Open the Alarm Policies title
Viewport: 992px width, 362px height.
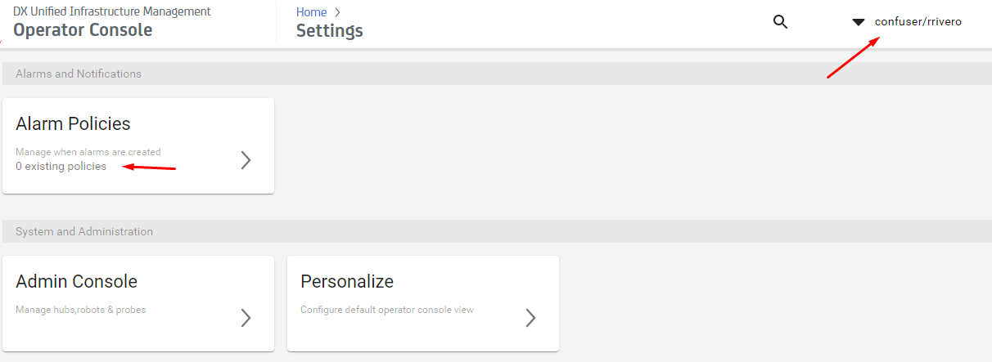[73, 123]
